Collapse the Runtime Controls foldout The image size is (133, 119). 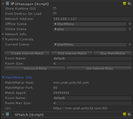[3, 39]
